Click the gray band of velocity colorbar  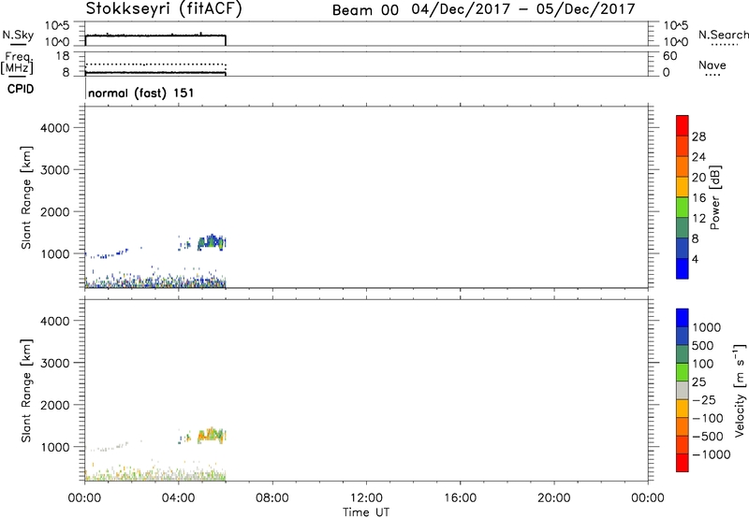pos(683,390)
